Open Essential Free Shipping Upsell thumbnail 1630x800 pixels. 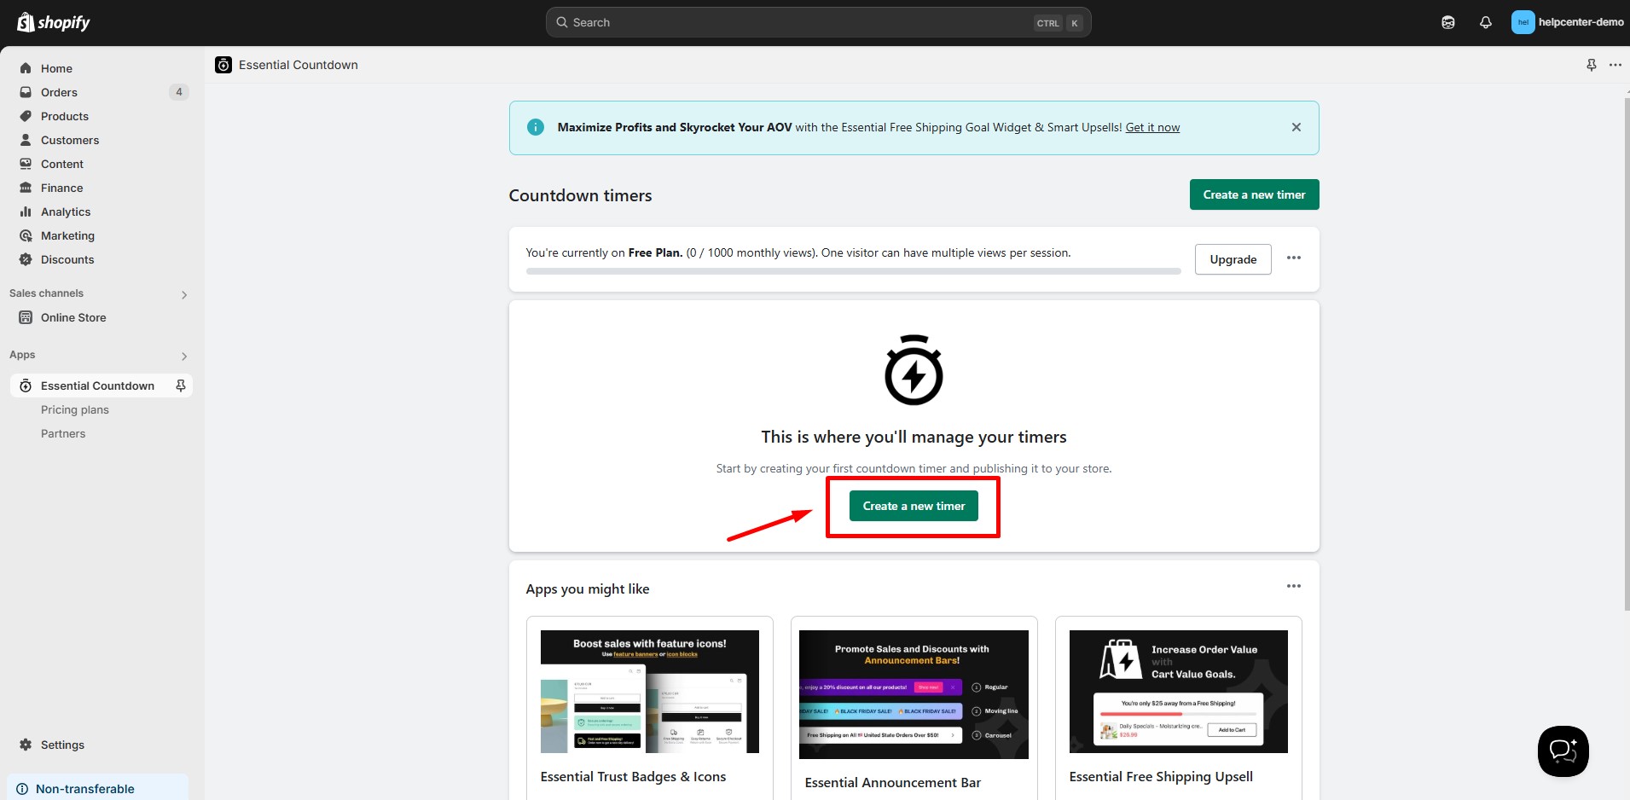1178,692
